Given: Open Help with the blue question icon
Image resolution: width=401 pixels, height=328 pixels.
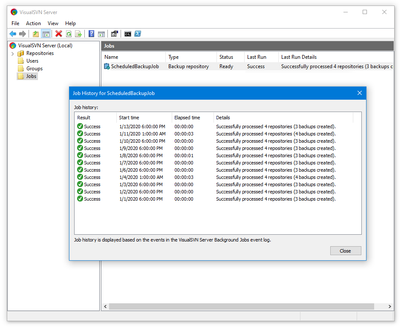Looking at the screenshot, I should click(x=91, y=34).
